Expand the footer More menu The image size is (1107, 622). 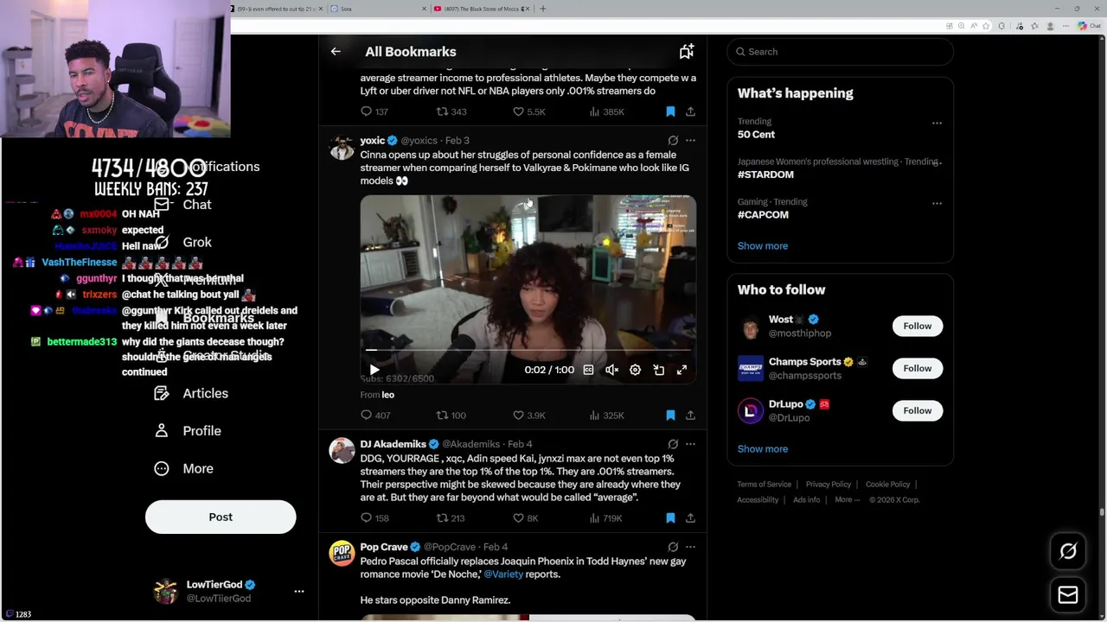click(848, 499)
